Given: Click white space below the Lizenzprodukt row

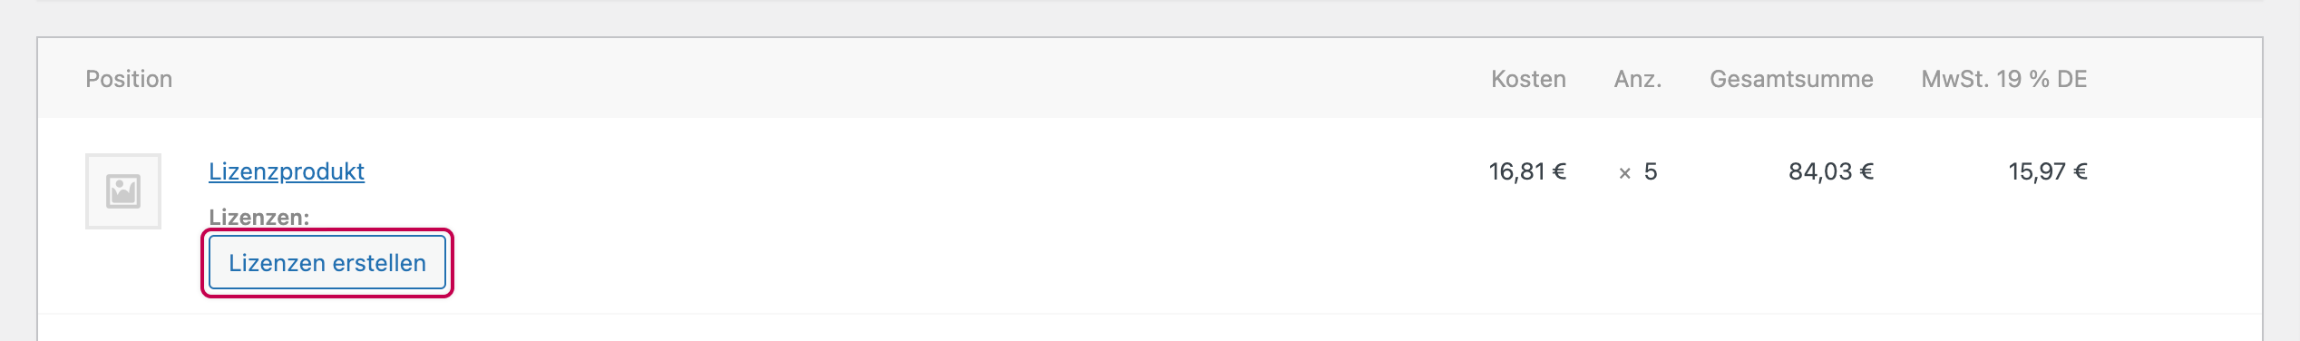Looking at the screenshot, I should pyautogui.click(x=1149, y=328).
